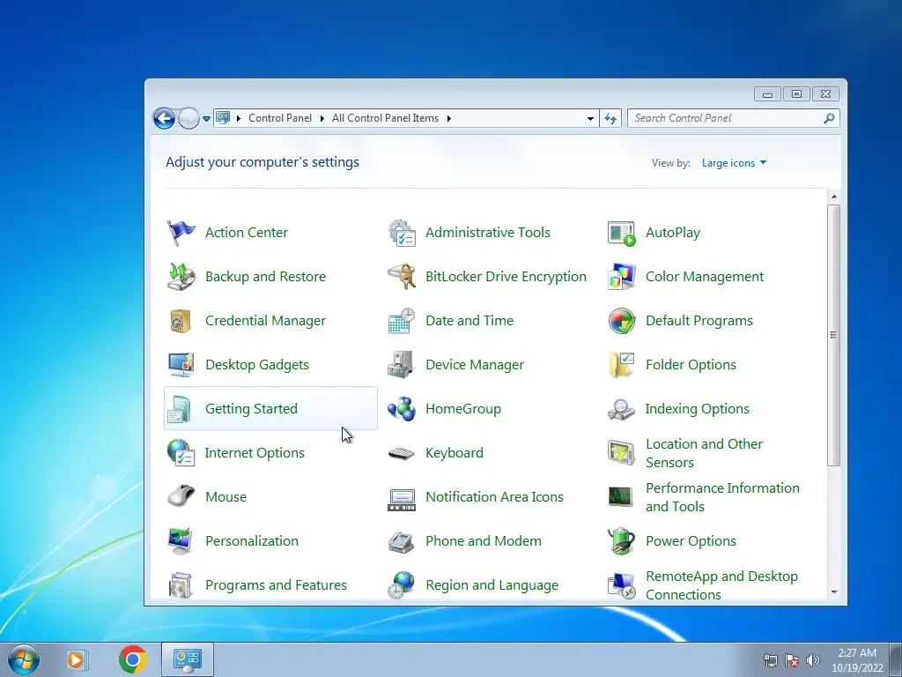The width and height of the screenshot is (902, 677).
Task: Click the scrollbar down arrow
Action: click(x=834, y=592)
